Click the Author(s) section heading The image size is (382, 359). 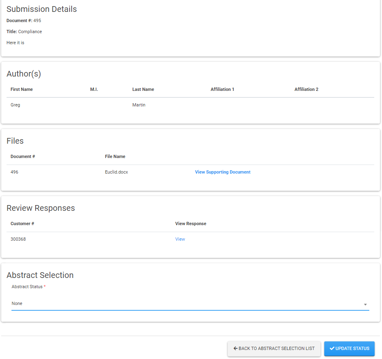pos(24,74)
